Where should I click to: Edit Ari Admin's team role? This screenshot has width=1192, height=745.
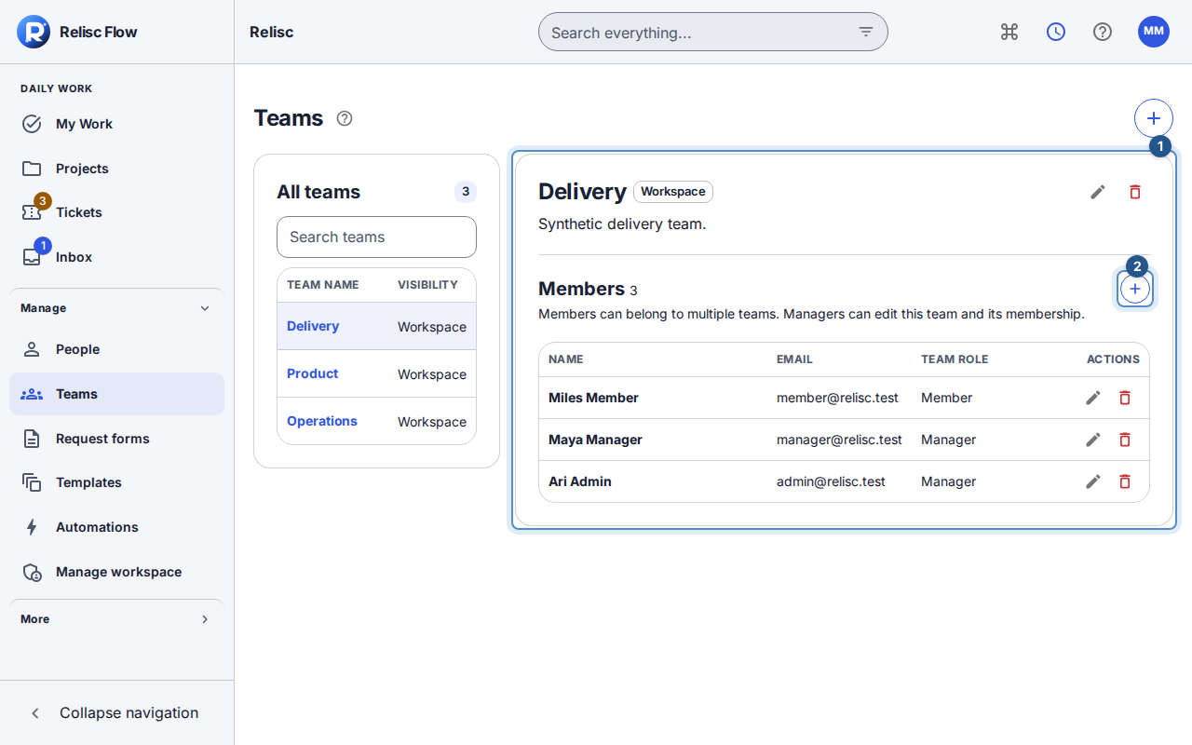[x=1093, y=481]
